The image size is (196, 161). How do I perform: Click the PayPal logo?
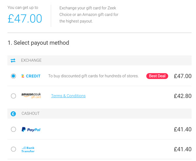(31, 130)
